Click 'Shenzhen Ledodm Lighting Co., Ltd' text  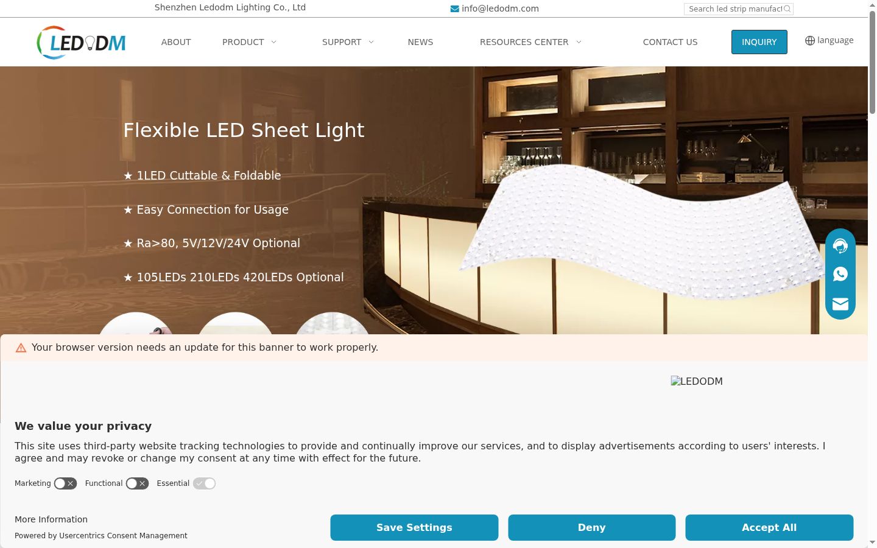230,7
